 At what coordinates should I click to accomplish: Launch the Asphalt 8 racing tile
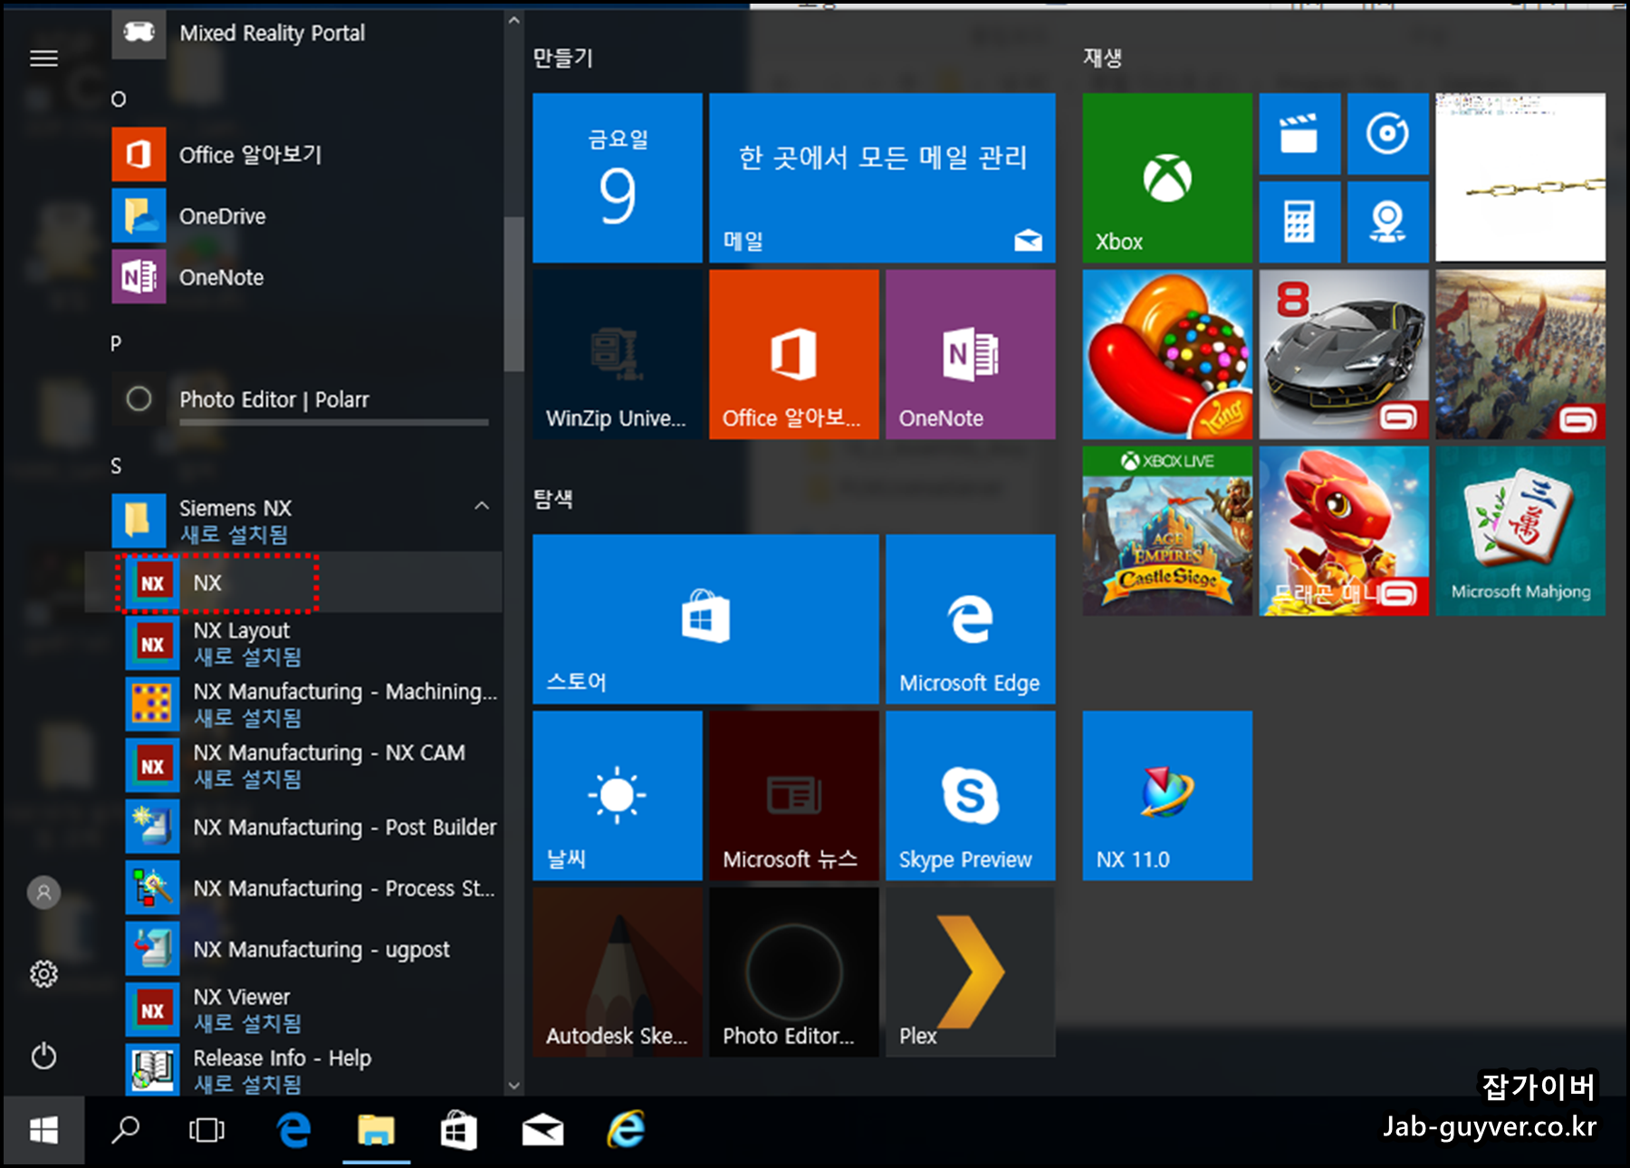[1344, 355]
